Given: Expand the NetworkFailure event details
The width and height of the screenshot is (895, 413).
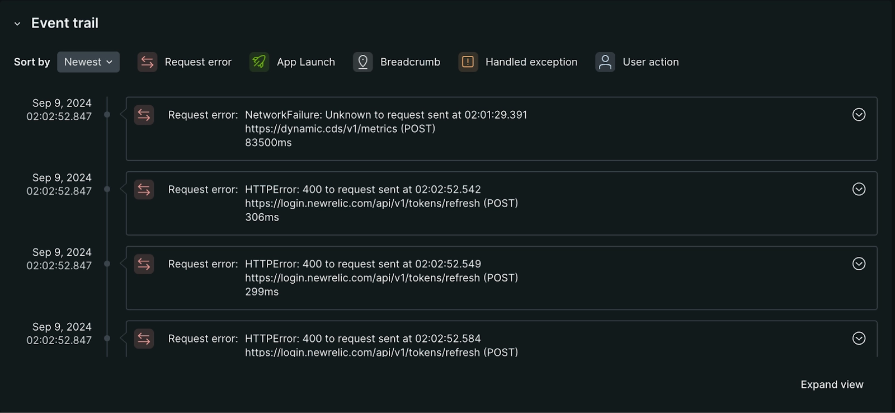Looking at the screenshot, I should point(858,115).
